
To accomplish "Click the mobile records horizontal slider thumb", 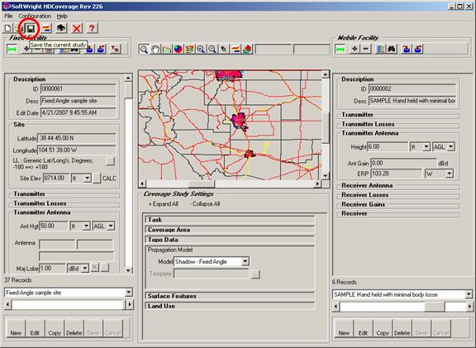I will (435, 307).
